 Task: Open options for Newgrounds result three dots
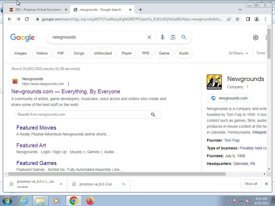click(x=68, y=84)
